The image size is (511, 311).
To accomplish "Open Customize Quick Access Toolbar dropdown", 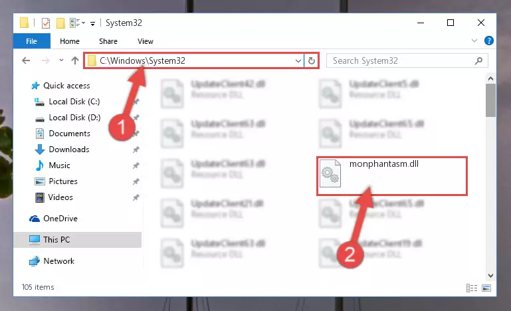I will click(92, 23).
